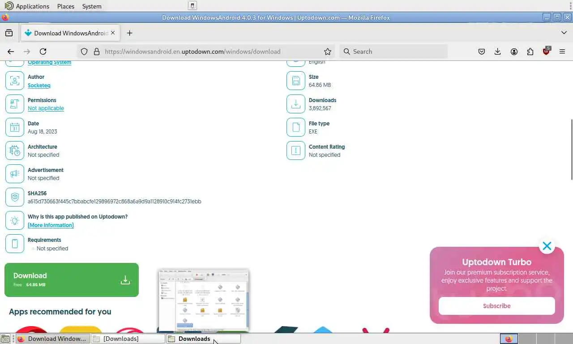Click the Aug 18, 2023 date text
Screen dimensions: 573x344
click(x=42, y=132)
